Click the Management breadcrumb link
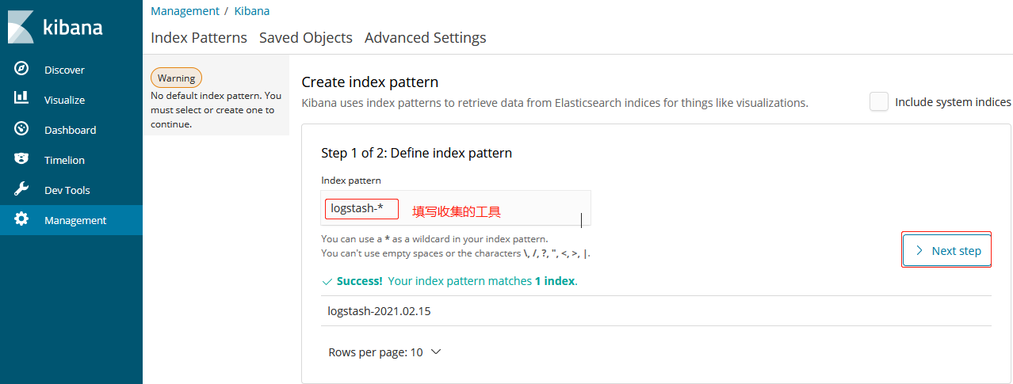Screen dimensions: 1013x384 tap(185, 11)
